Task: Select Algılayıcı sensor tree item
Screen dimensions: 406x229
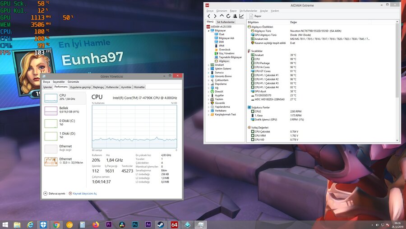Action: 224,61
